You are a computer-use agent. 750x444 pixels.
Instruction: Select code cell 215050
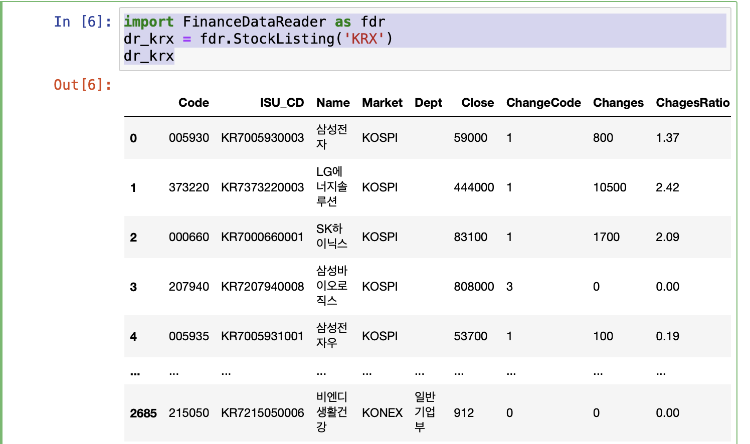point(189,413)
